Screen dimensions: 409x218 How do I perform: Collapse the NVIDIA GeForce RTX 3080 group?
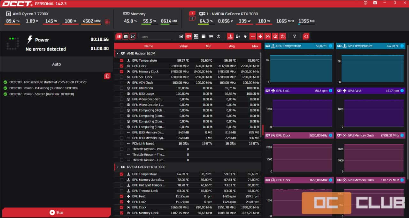pos(118,167)
